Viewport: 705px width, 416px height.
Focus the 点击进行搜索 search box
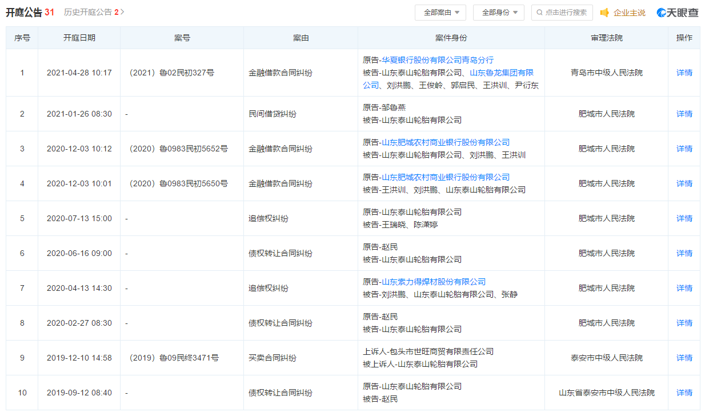pos(562,13)
